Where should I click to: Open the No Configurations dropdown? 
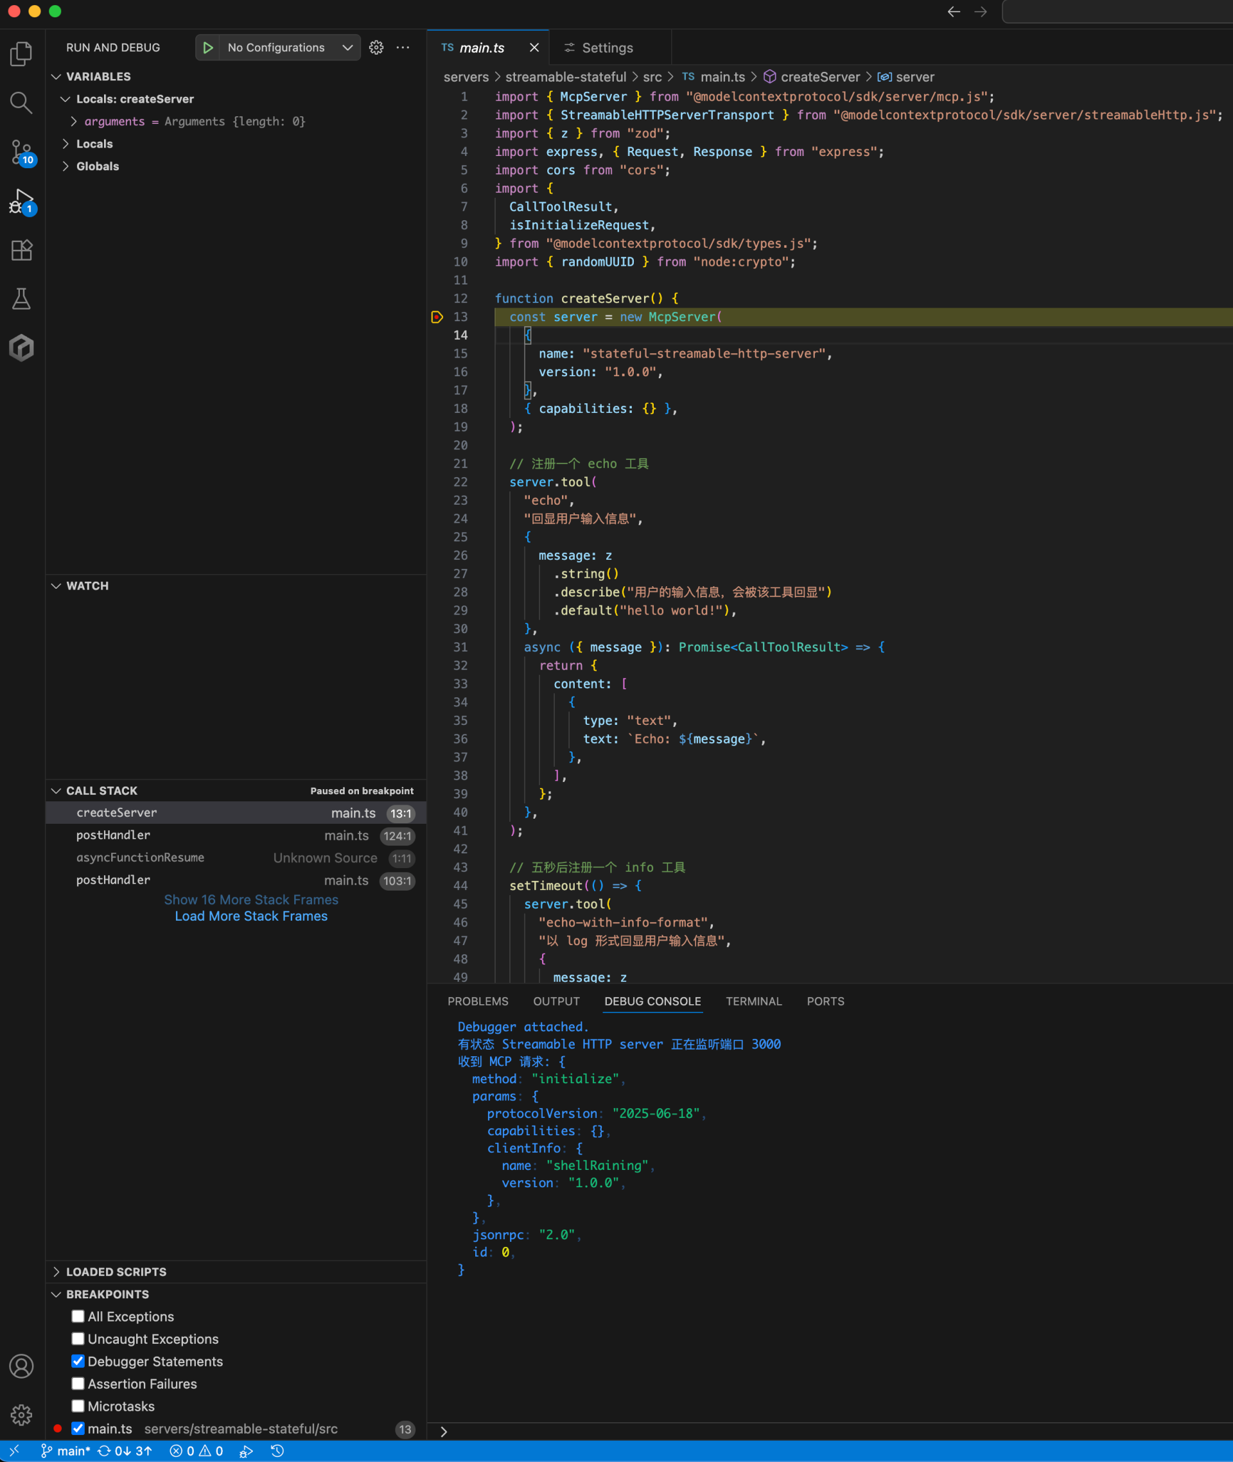[x=288, y=48]
